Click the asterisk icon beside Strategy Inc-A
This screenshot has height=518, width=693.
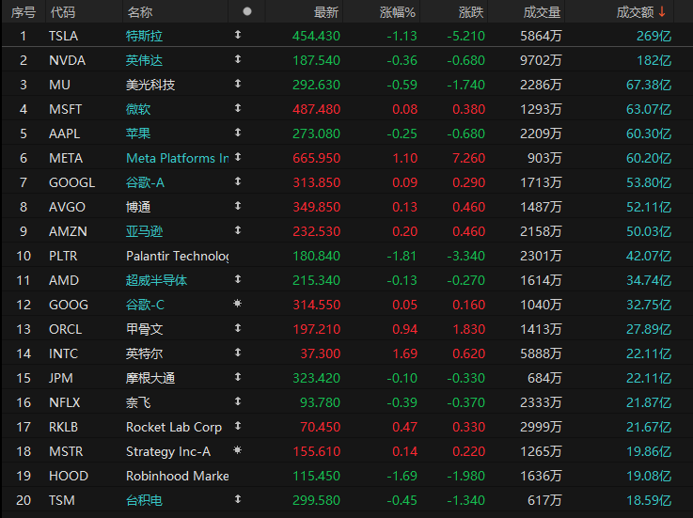[238, 451]
